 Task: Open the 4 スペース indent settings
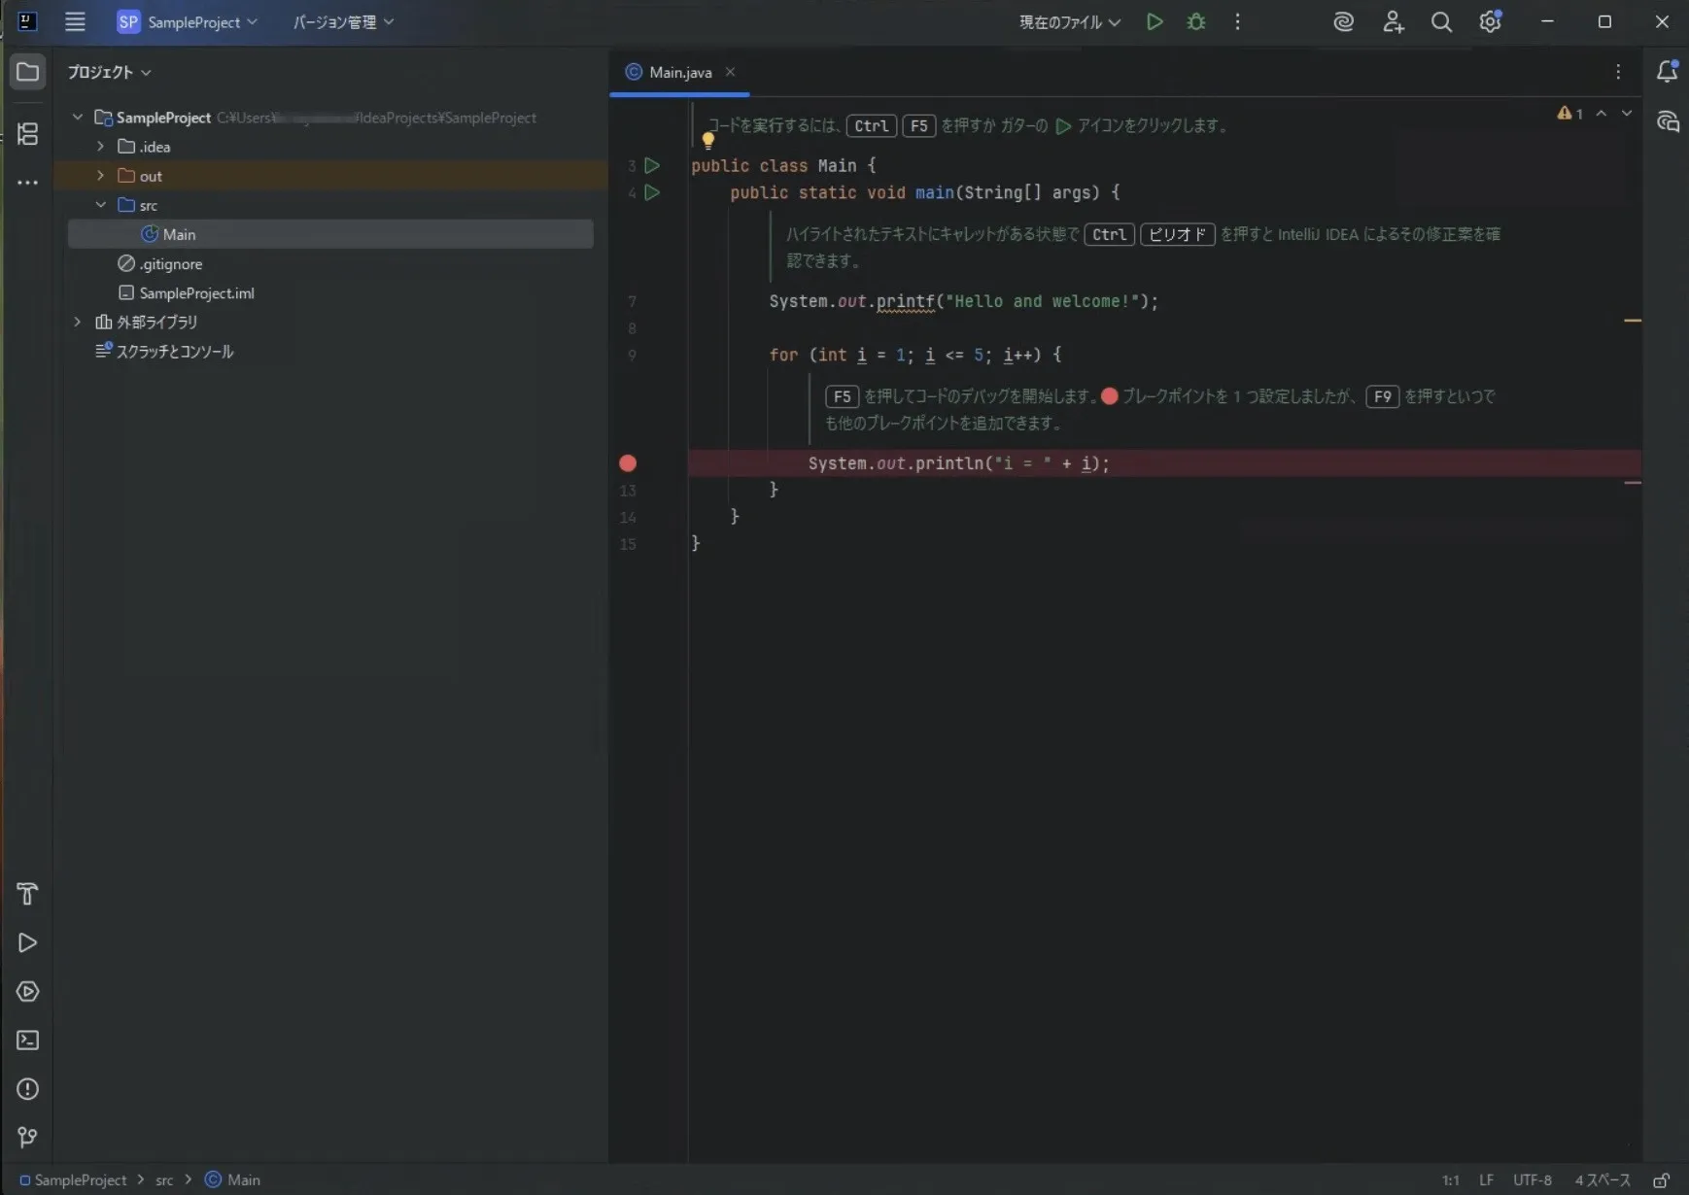[1603, 1179]
